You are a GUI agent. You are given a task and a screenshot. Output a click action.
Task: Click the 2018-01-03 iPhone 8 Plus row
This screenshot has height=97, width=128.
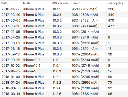click(x=64, y=77)
